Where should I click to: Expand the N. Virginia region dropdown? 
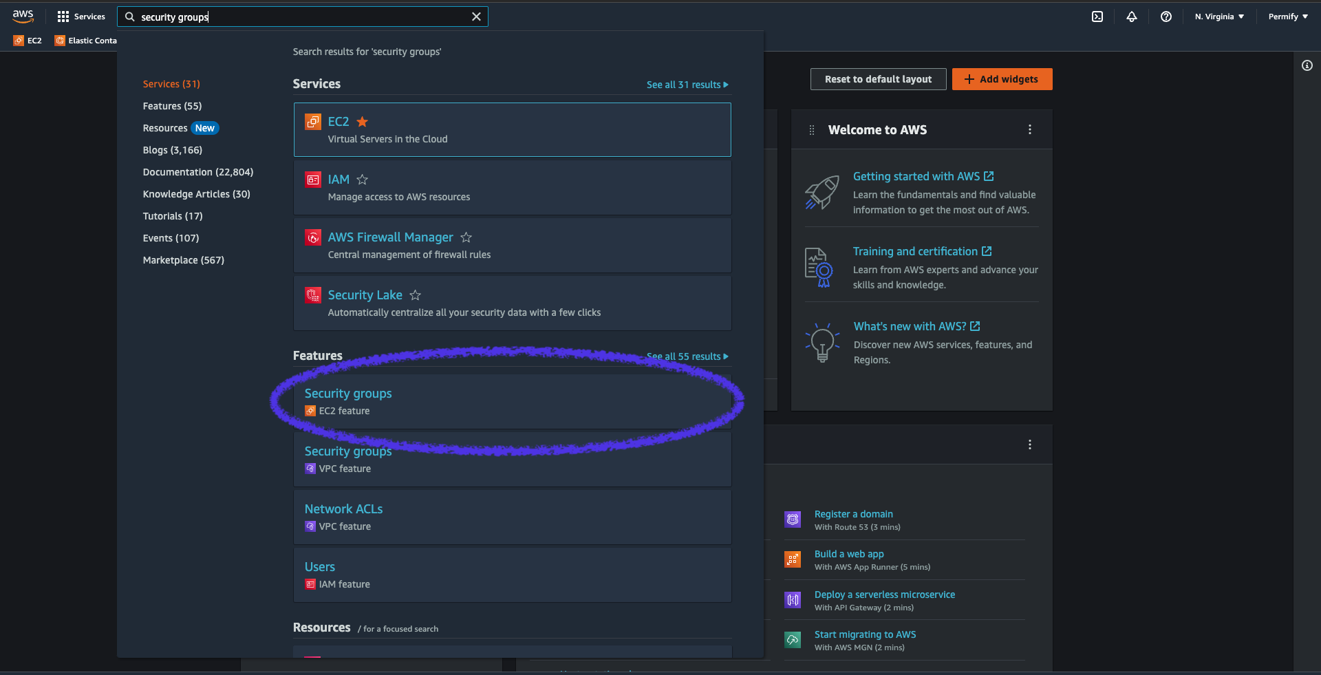[1219, 17]
